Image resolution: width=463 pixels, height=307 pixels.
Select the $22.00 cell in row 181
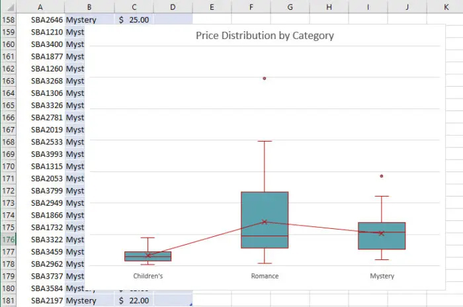click(134, 301)
